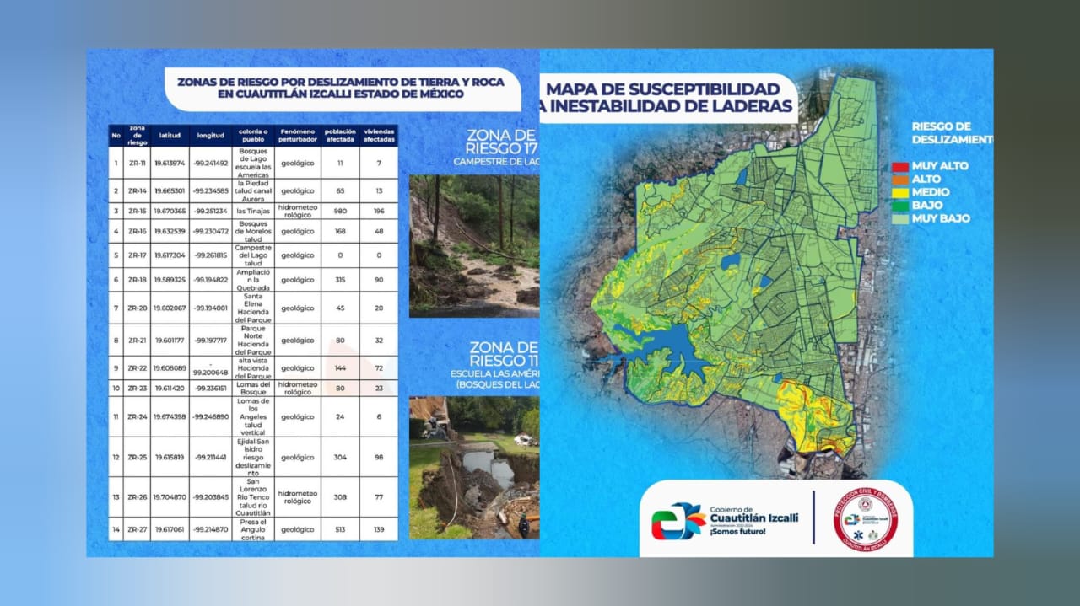
Task: Click the 'ZR-27' zone cell
Action: pyautogui.click(x=138, y=529)
